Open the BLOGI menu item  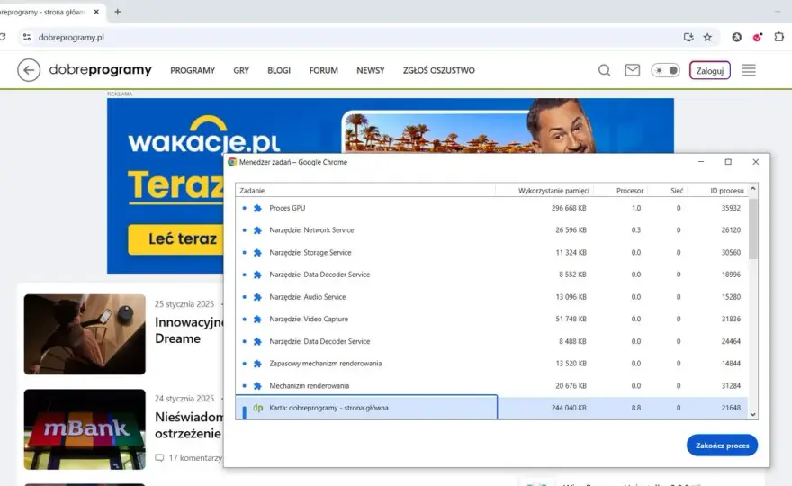tap(279, 71)
